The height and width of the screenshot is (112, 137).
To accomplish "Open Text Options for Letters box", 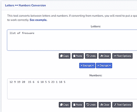I will coord(122,56).
